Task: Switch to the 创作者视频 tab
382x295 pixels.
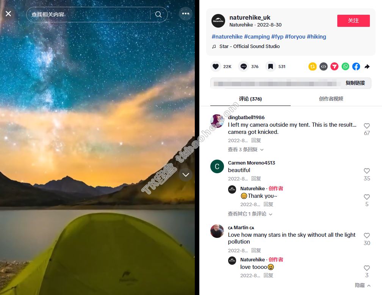Action: pyautogui.click(x=331, y=99)
